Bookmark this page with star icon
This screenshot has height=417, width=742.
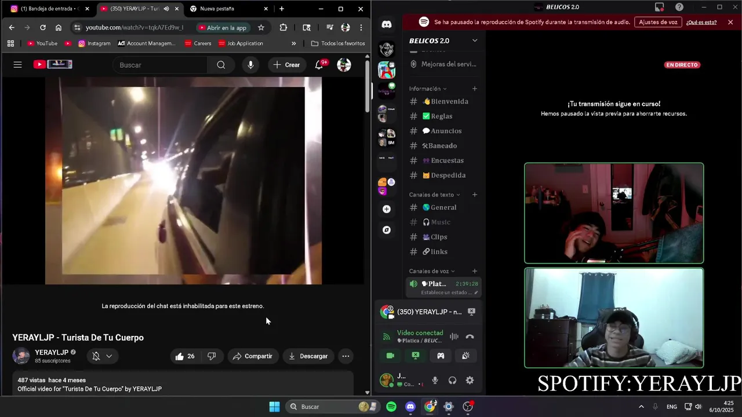click(x=261, y=27)
